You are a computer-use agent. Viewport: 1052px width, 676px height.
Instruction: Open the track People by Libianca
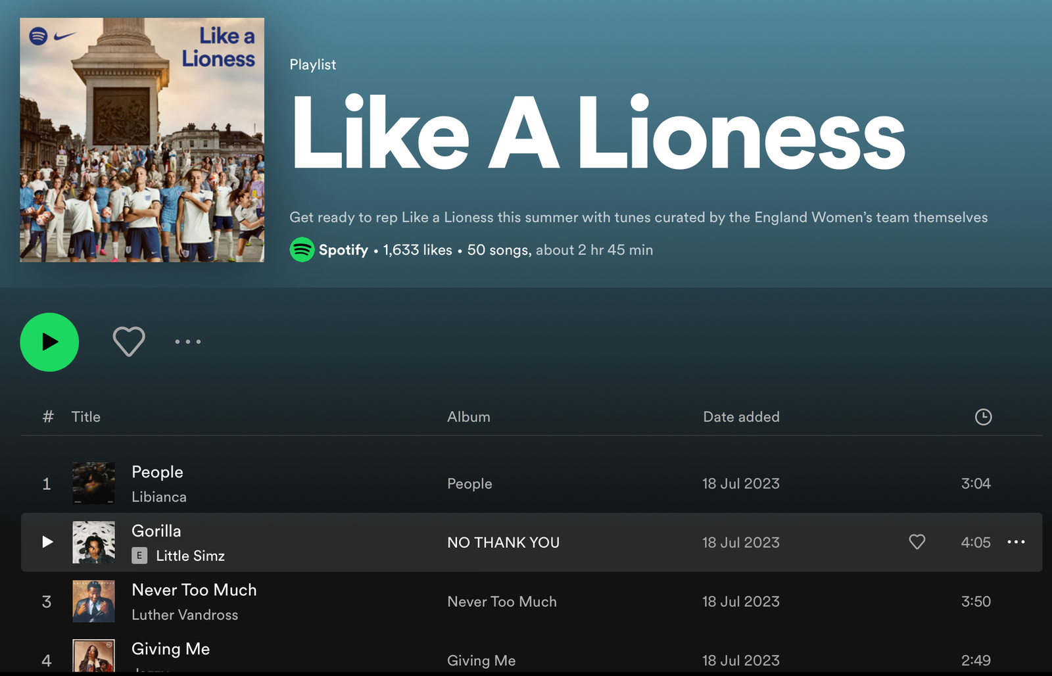157,471
